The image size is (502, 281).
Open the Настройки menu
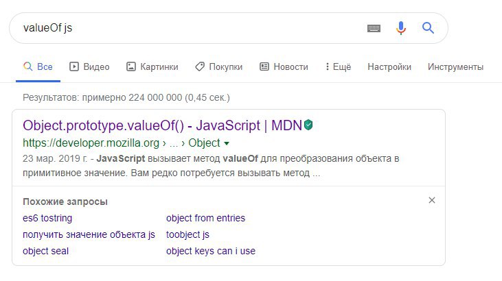[x=389, y=66]
